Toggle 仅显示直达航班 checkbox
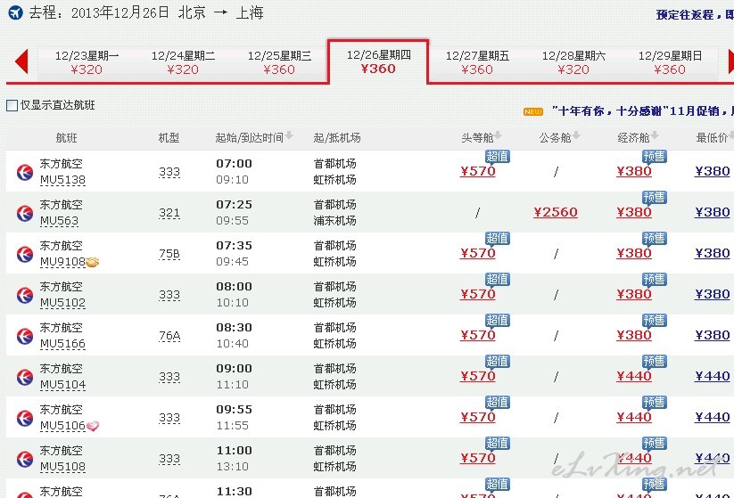The height and width of the screenshot is (498, 734). pyautogui.click(x=12, y=106)
